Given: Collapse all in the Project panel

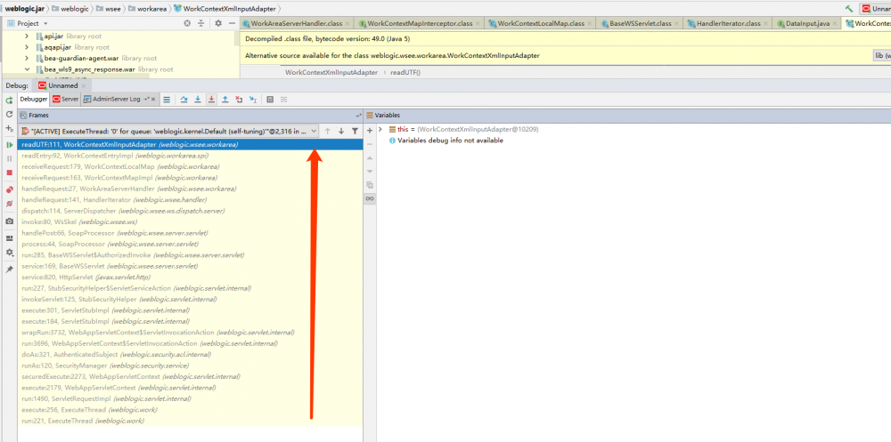Looking at the screenshot, I should coord(200,23).
